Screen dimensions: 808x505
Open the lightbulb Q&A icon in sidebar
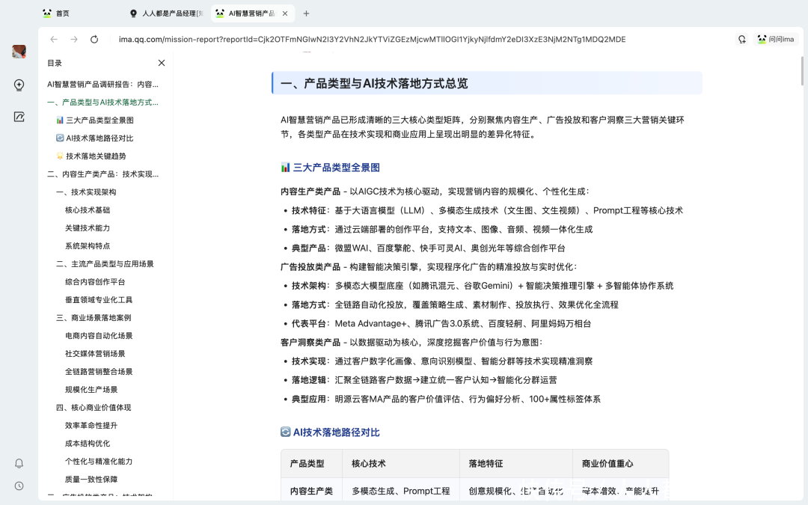point(19,85)
